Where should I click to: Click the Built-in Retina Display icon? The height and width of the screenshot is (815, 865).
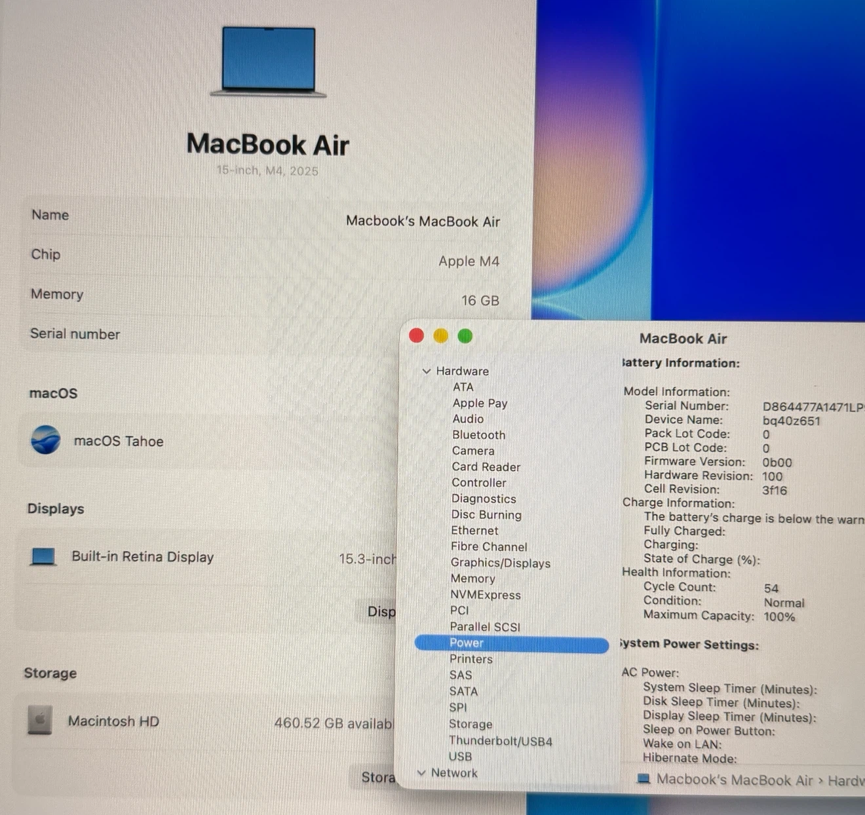tap(43, 556)
